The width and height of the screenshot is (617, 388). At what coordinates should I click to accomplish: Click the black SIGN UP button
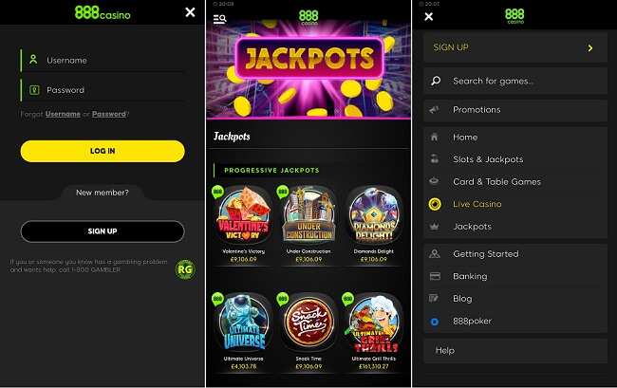pyautogui.click(x=103, y=231)
